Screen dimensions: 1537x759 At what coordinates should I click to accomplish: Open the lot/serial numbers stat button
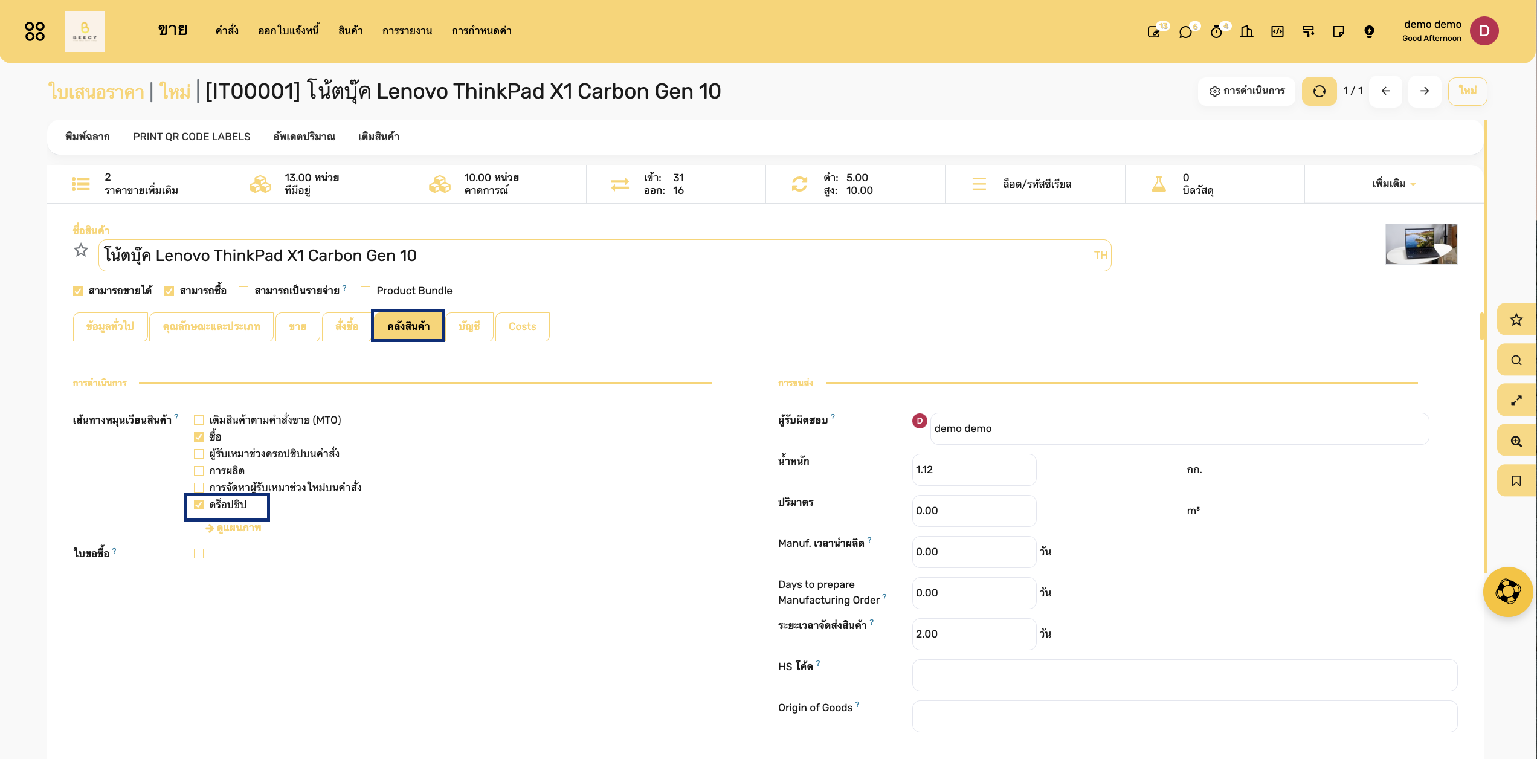point(1035,184)
